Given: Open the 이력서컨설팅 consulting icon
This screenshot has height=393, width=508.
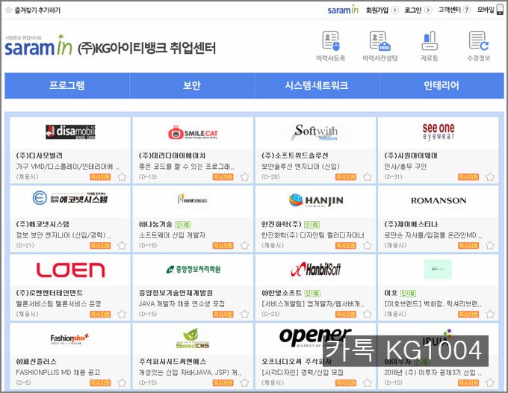Looking at the screenshot, I should click(380, 41).
